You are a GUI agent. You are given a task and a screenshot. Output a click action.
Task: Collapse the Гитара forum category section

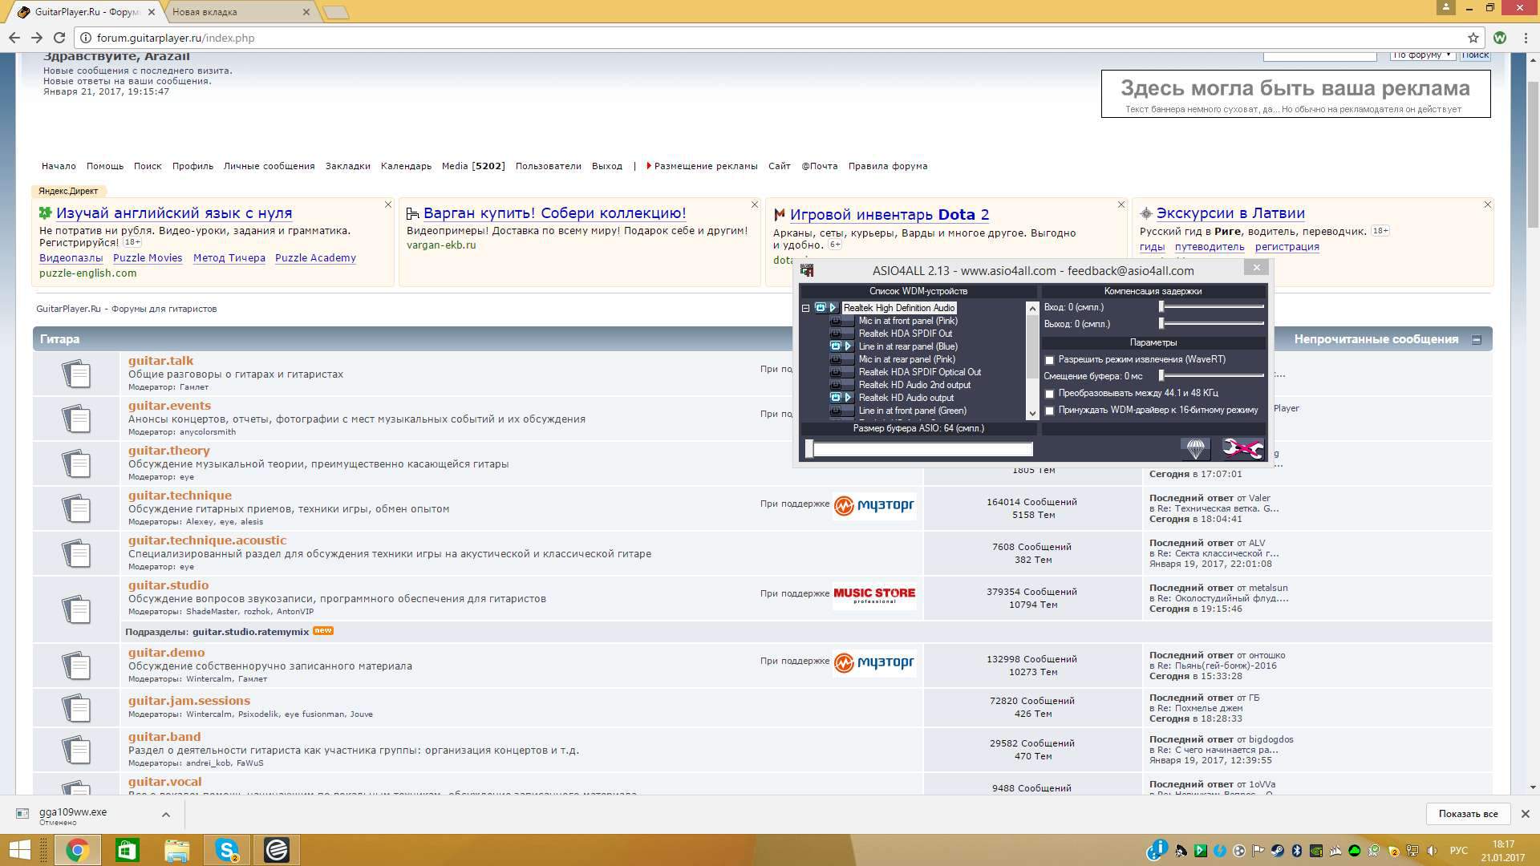coord(1476,340)
